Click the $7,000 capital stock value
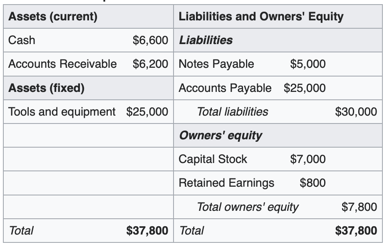 (x=308, y=159)
